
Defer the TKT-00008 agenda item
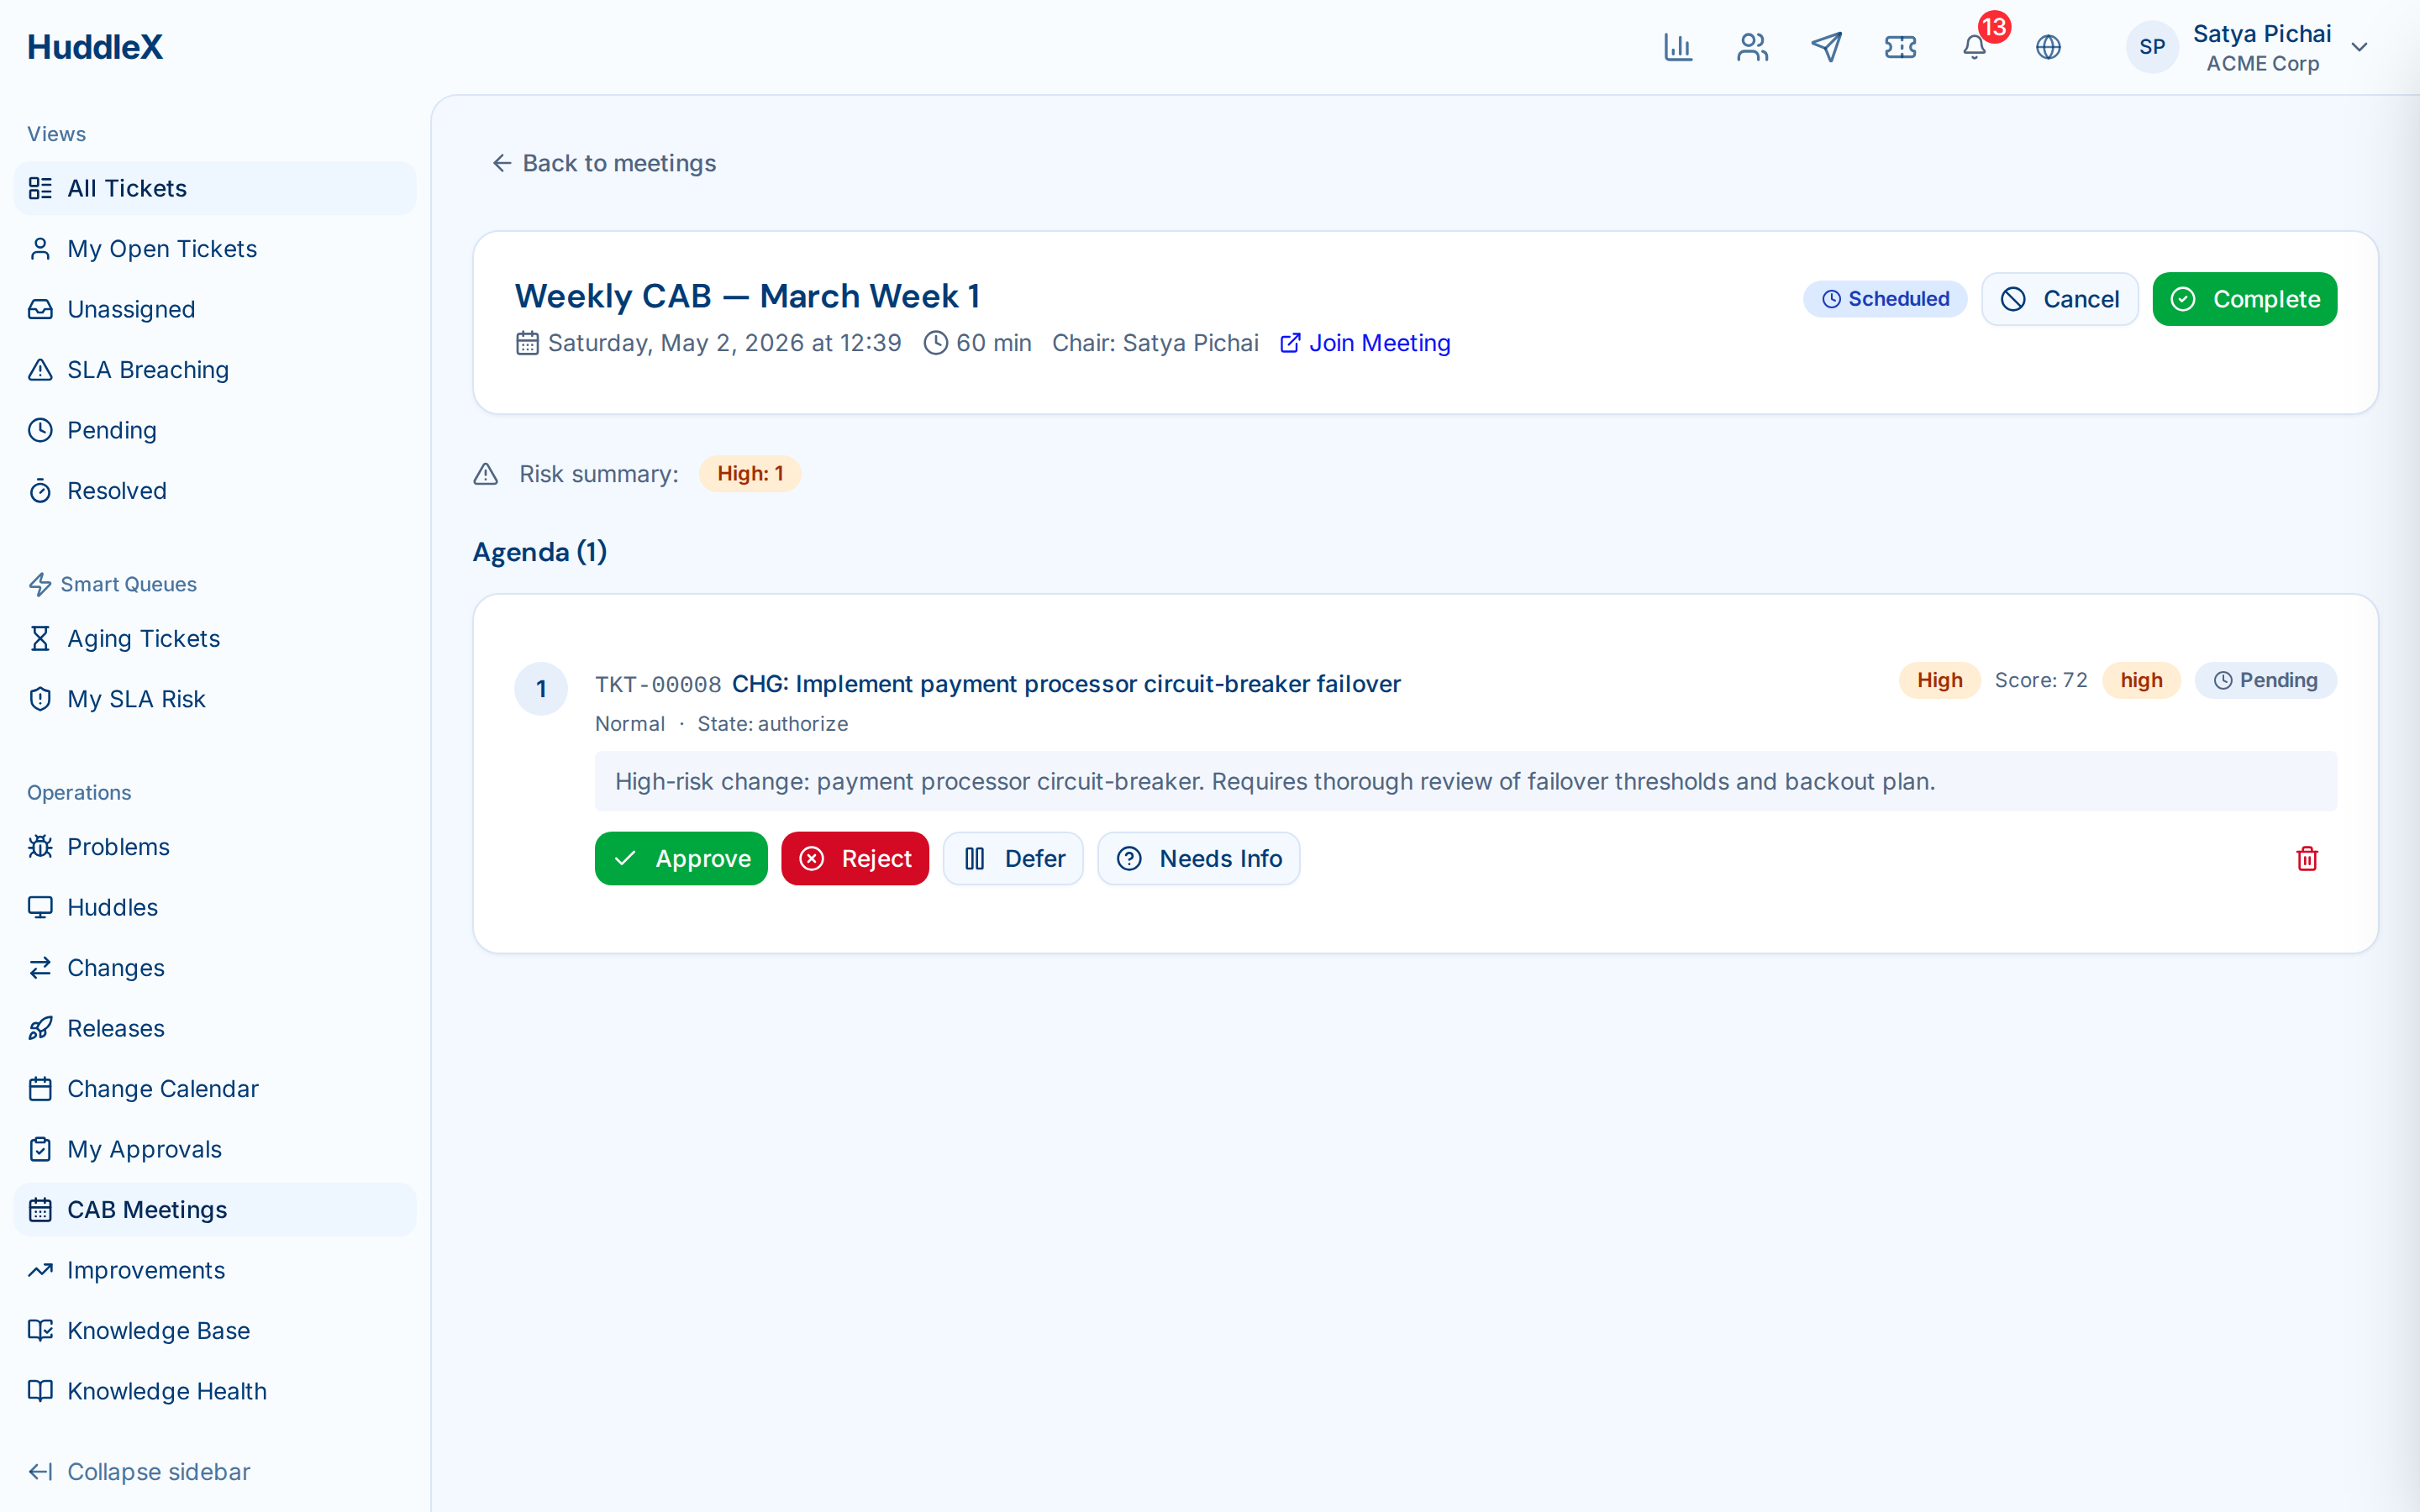[1013, 858]
